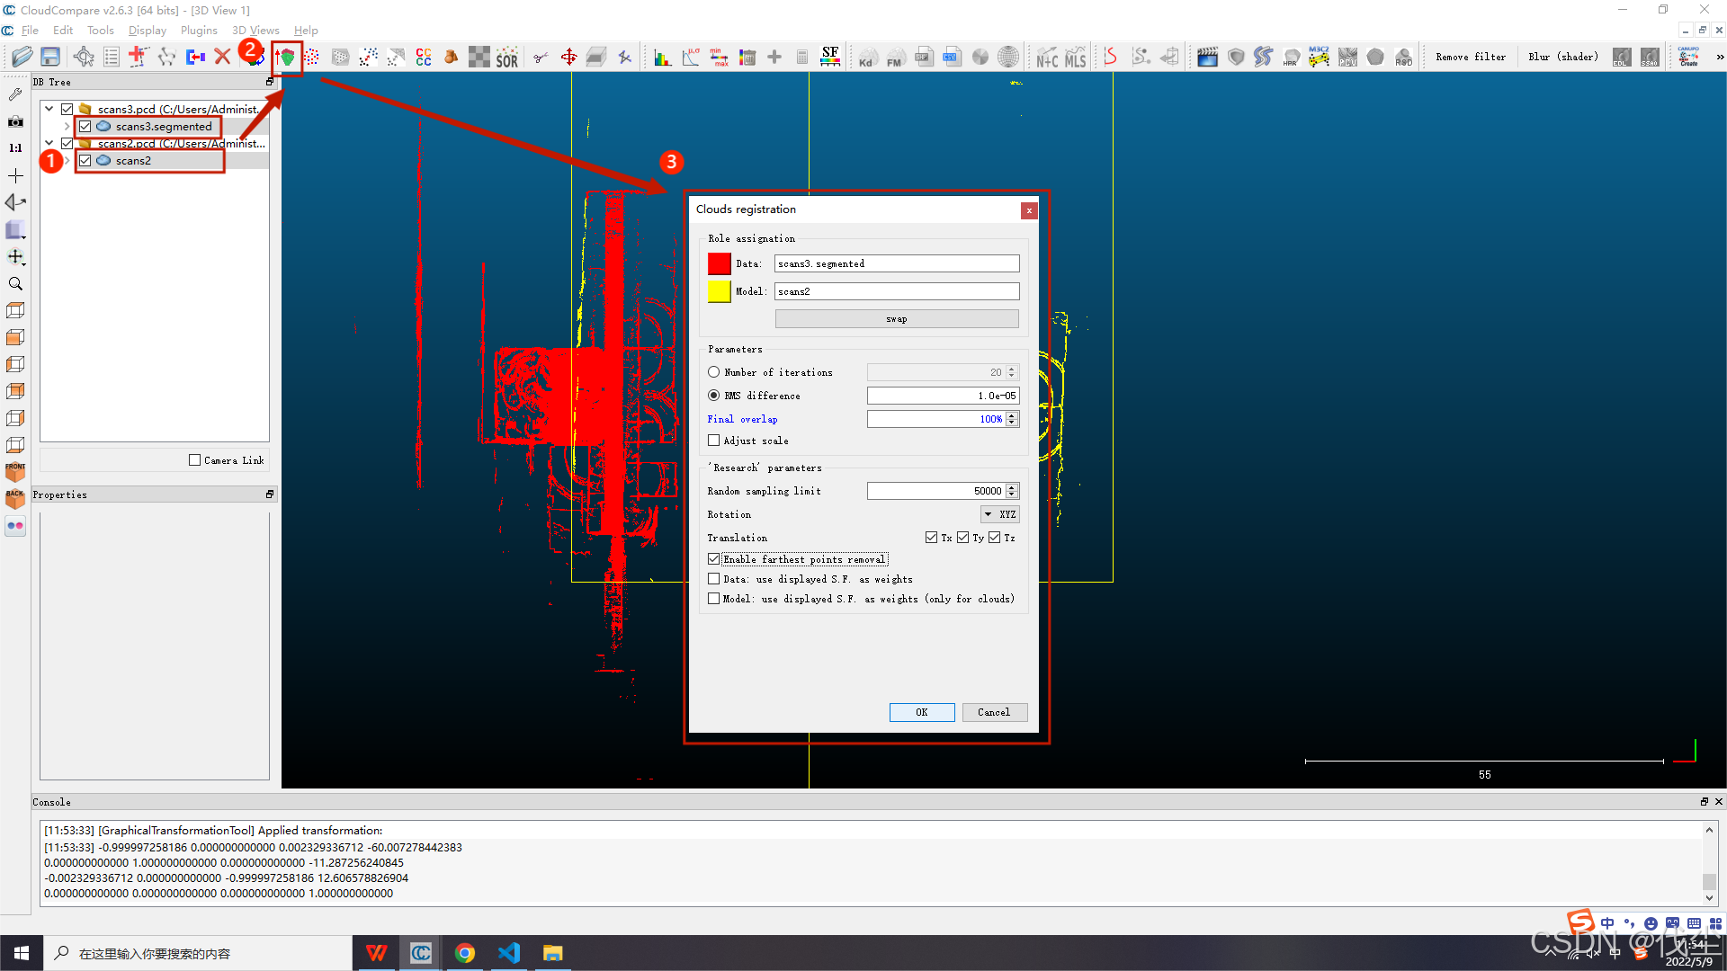
Task: Click the translate/rotate red arrows icon
Action: click(568, 58)
